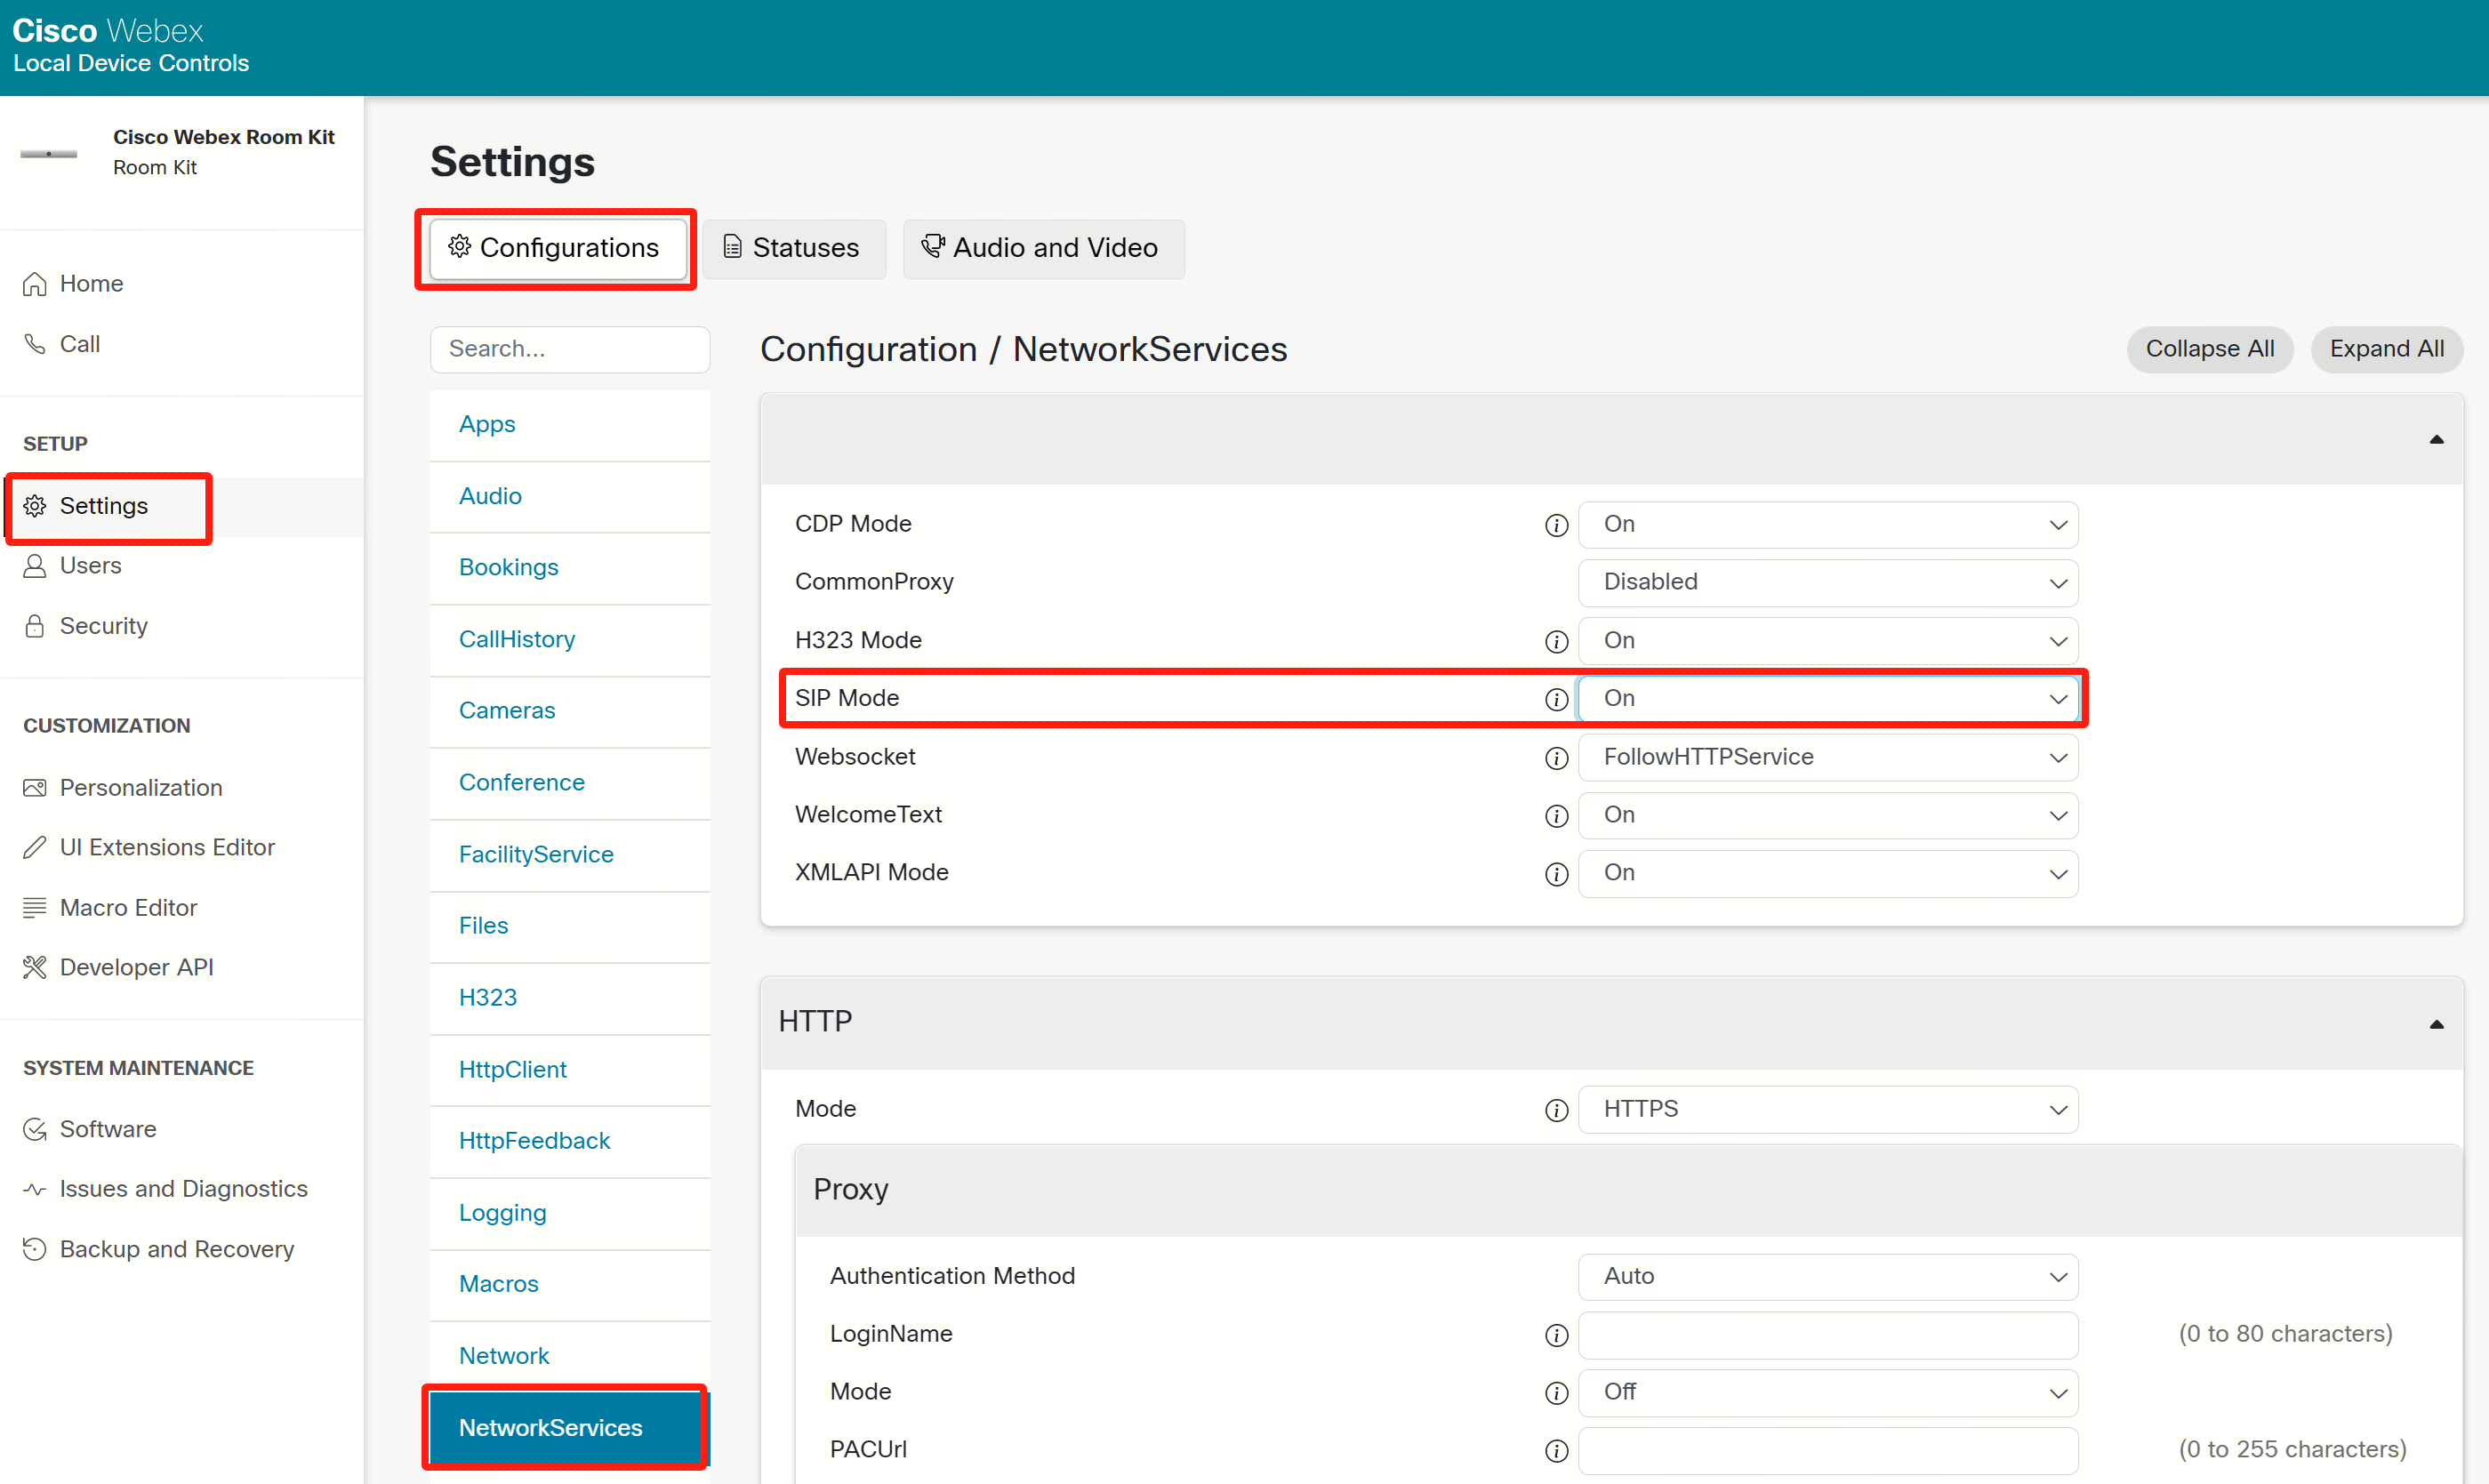
Task: Click the Home house icon in sidebar
Action: click(35, 284)
